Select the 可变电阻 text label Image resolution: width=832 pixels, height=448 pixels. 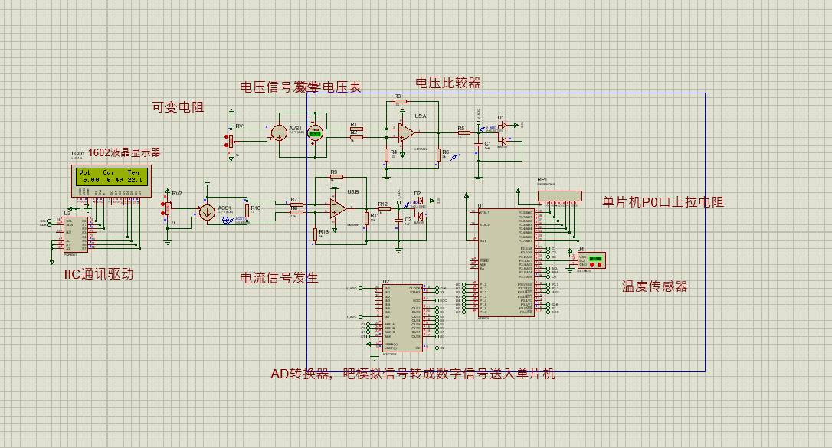179,106
